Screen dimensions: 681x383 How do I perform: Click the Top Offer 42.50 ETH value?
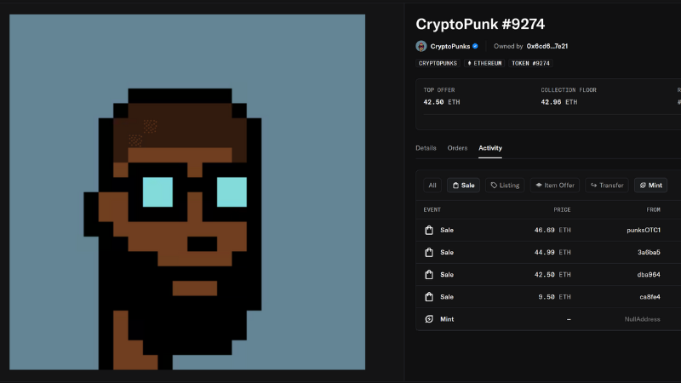(x=441, y=102)
